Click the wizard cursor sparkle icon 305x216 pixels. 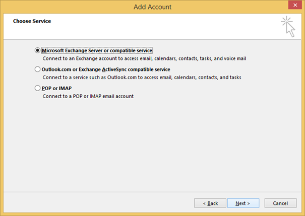(288, 26)
